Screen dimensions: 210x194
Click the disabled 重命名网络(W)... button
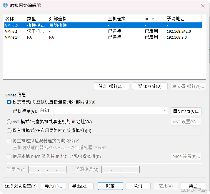tap(188, 86)
